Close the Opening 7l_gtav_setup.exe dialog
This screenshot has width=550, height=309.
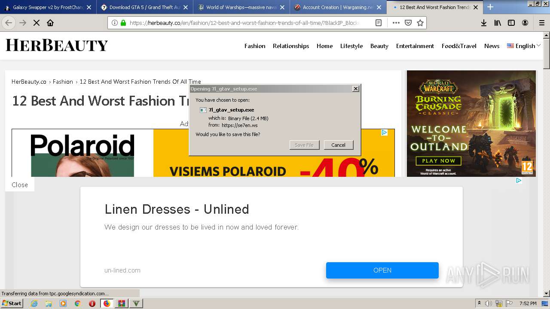pyautogui.click(x=355, y=89)
